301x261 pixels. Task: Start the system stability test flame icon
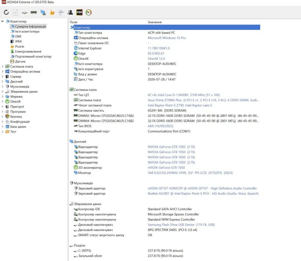(52, 12)
